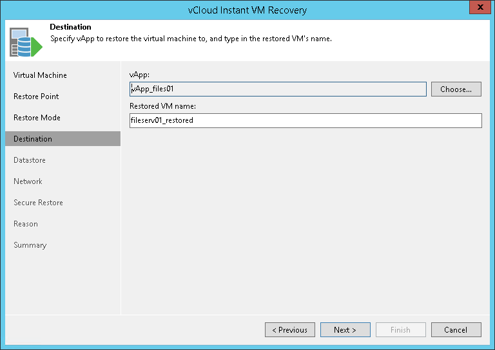Image resolution: width=495 pixels, height=350 pixels.
Task: Close the vCloud Instant VM Recovery window
Action: coord(478,10)
